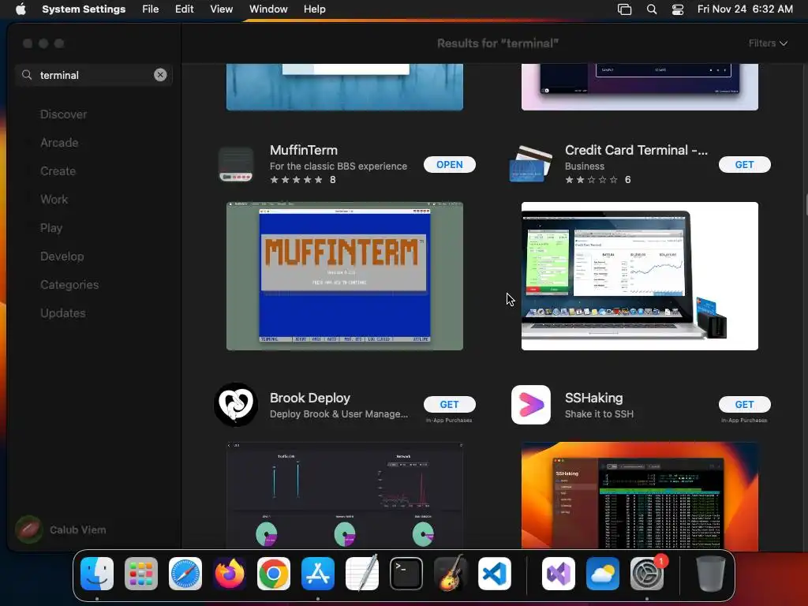Open the SSHaking title link
Screen dimensions: 808x606
(x=593, y=398)
